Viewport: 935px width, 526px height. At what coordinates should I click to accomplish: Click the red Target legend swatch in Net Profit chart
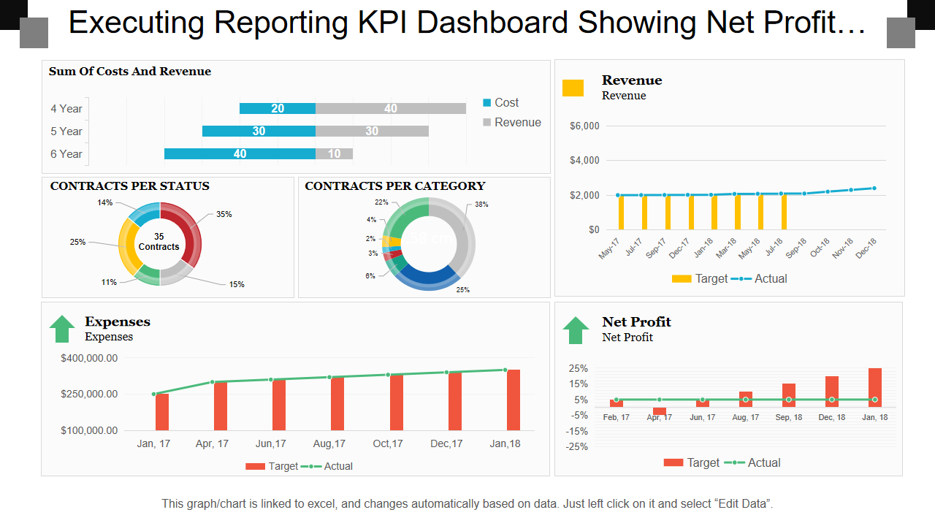[673, 462]
